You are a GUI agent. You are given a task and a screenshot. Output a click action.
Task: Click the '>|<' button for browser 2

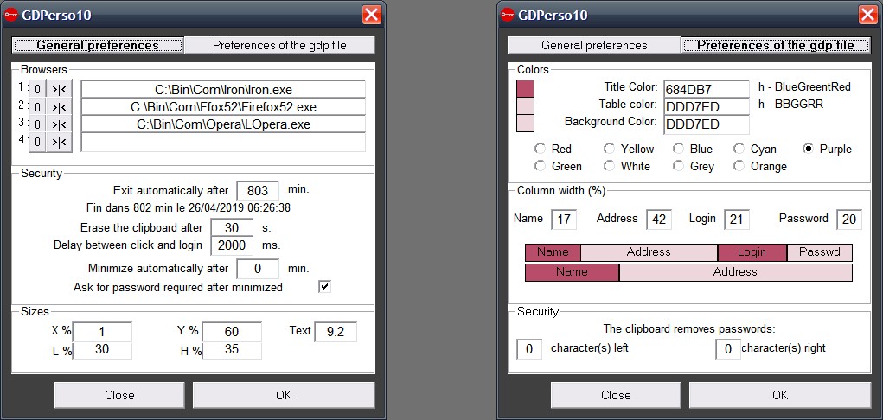click(59, 107)
